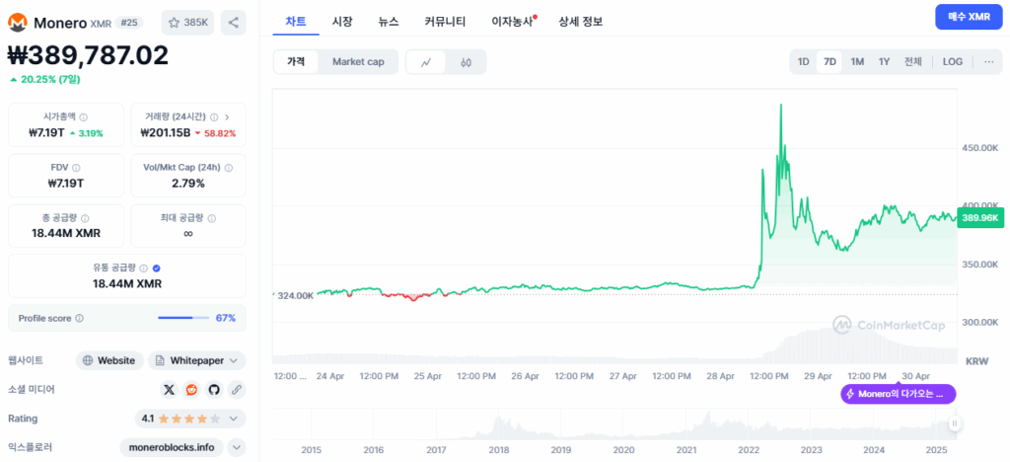Screen dimensions: 1010x462
Task: Click the 2.79% Vol/Mkt Cap value
Action: [188, 184]
